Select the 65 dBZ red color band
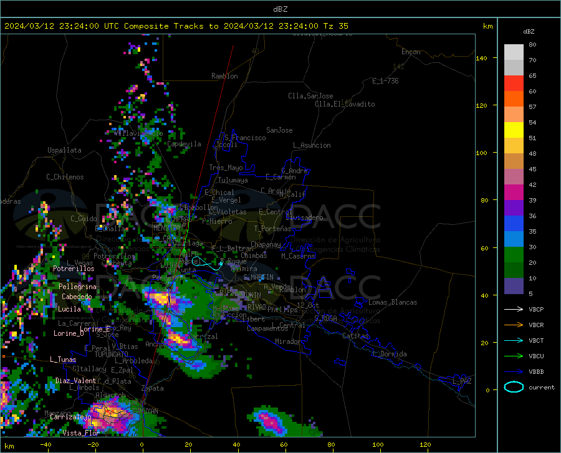Viewport: 561px width, 453px height. (514, 83)
